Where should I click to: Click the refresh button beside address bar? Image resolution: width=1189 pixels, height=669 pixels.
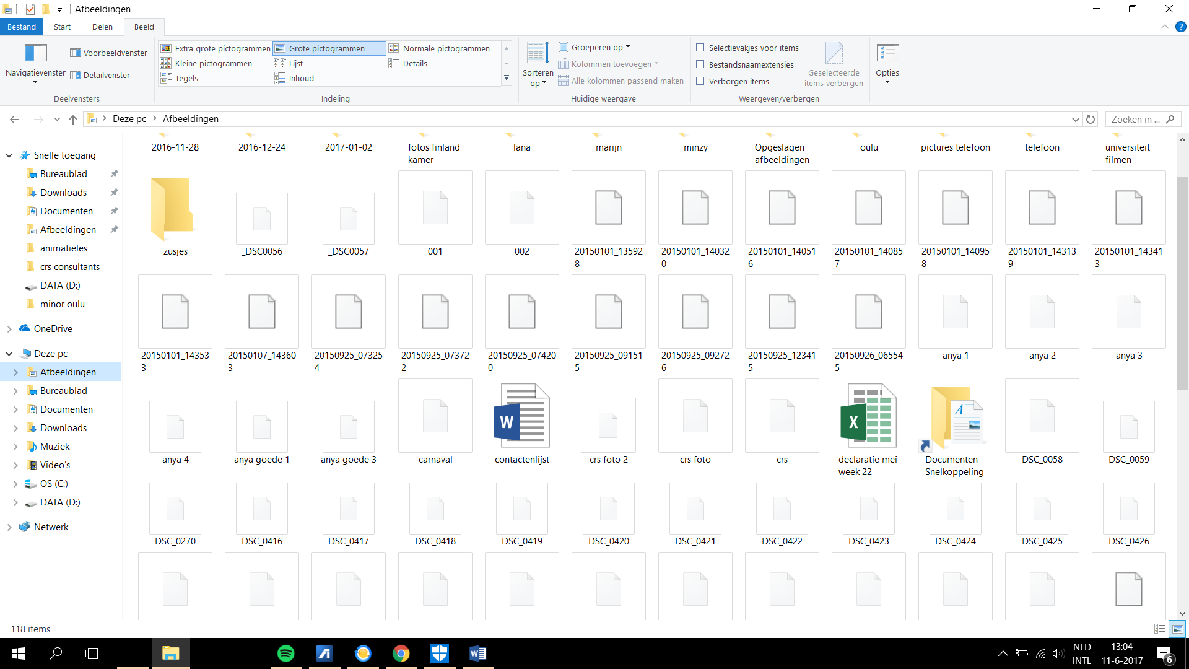(1091, 119)
